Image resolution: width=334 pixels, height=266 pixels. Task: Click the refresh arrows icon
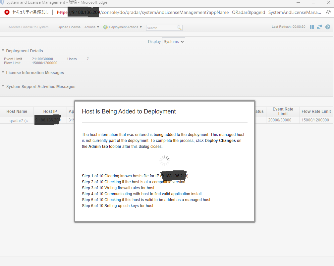pos(319,27)
